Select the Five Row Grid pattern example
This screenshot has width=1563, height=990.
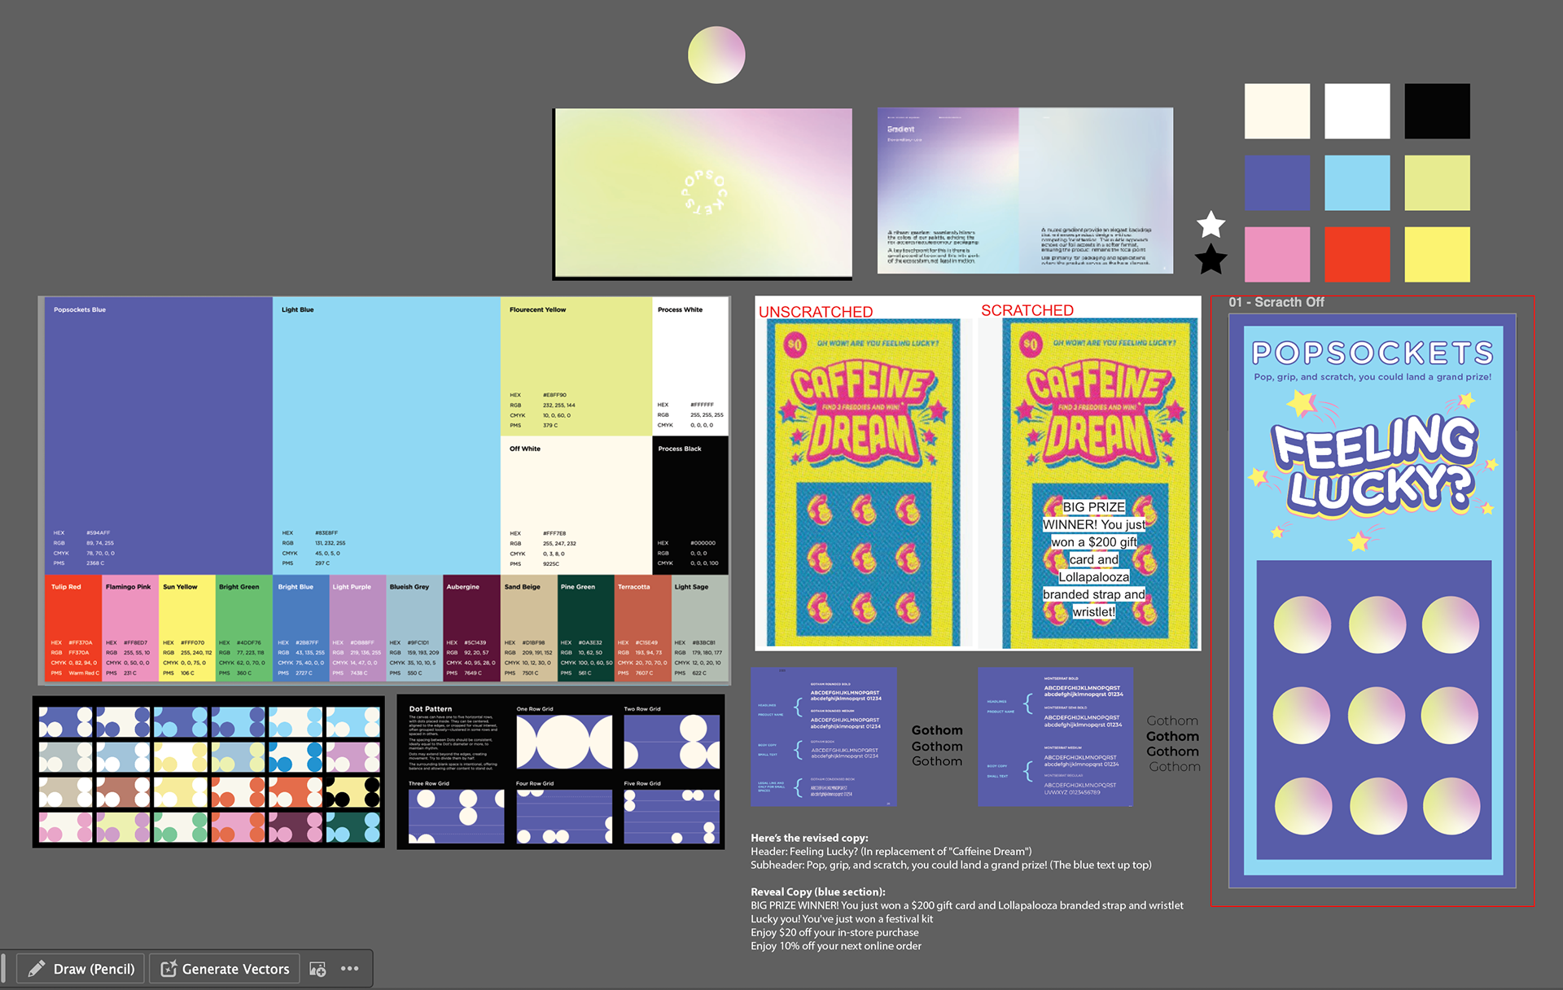[672, 816]
